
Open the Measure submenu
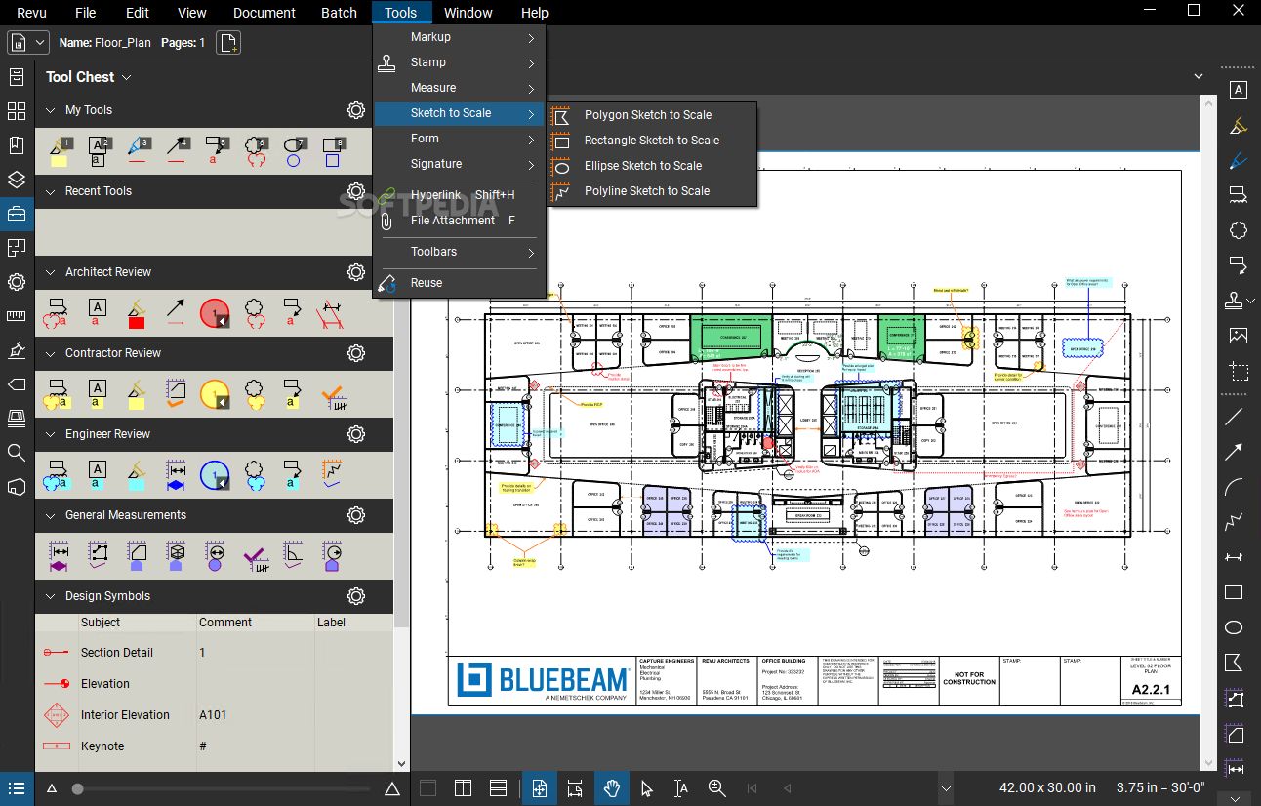tap(459, 88)
